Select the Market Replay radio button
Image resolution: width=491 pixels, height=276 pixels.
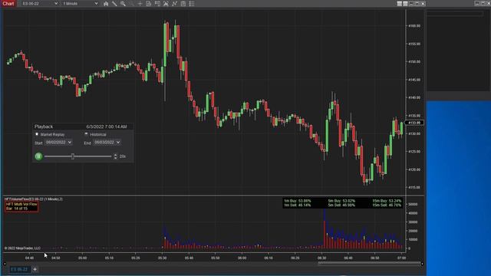[x=37, y=134]
